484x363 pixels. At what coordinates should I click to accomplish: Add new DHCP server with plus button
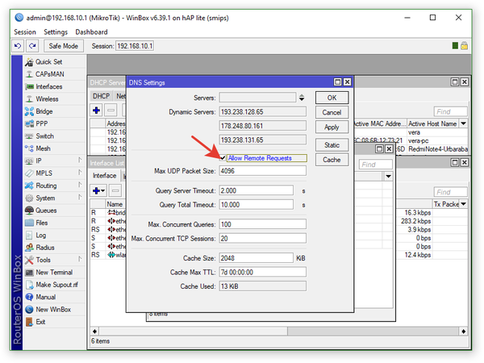[97, 110]
